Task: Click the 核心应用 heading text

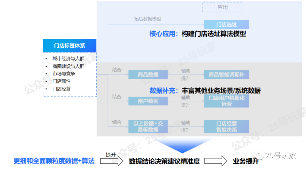Action: click(162, 34)
